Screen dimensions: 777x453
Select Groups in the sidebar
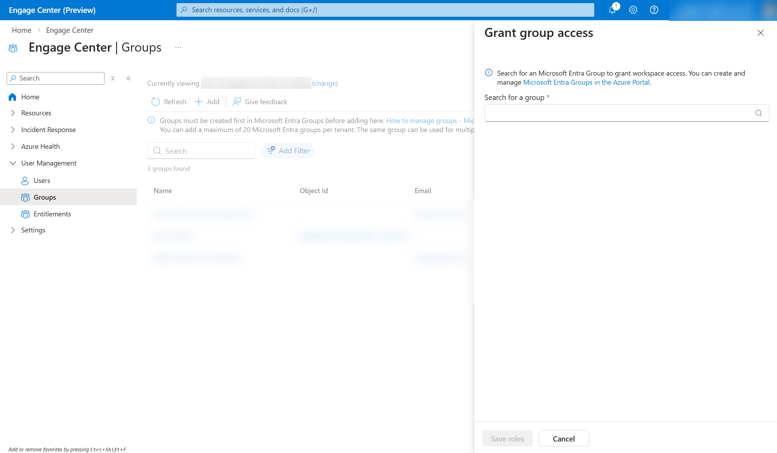68,197
